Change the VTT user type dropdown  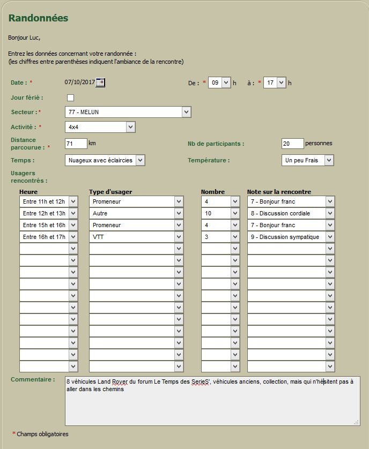[x=136, y=237]
